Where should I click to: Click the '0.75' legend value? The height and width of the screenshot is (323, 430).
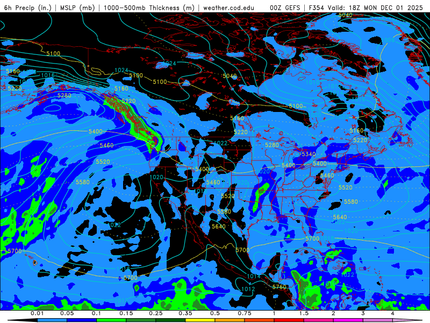coord(245,313)
